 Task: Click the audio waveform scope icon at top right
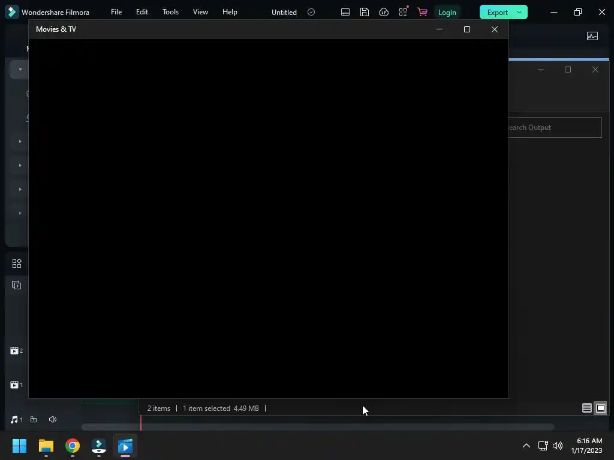click(592, 37)
